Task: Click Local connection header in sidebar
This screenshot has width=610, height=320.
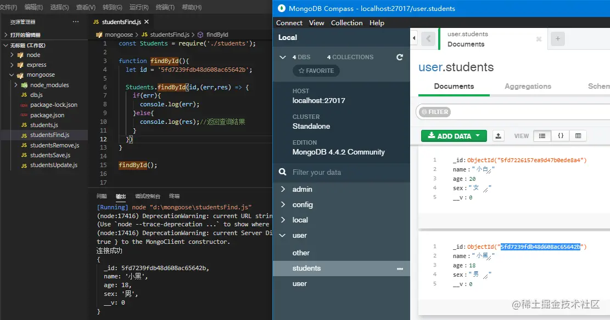Action: click(x=288, y=38)
